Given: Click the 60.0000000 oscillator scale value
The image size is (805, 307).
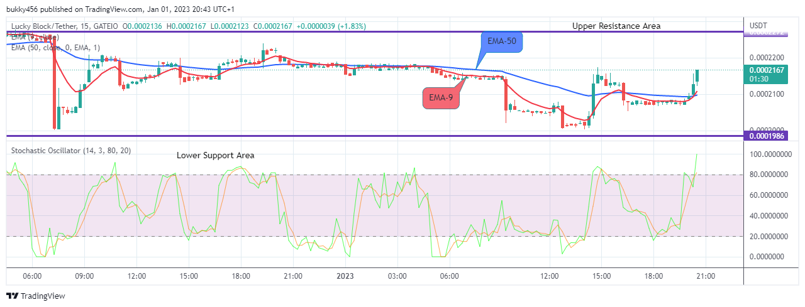Looking at the screenshot, I should point(770,195).
